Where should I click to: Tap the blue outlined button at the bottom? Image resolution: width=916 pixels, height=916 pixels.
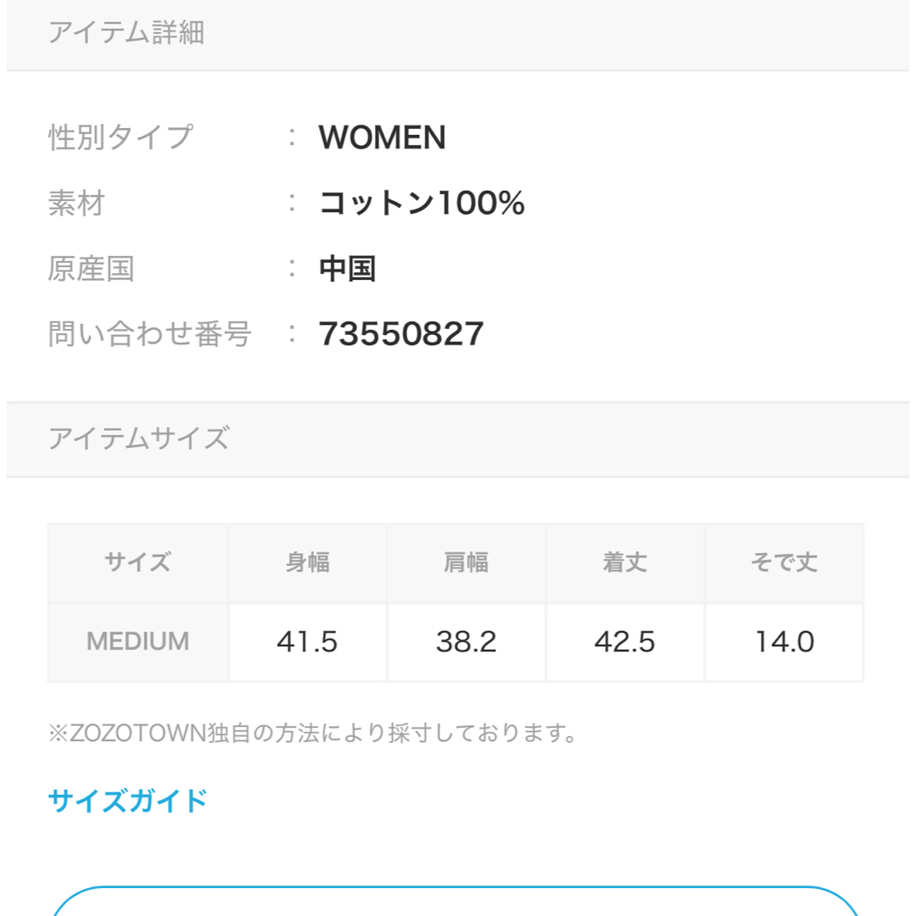(x=455, y=901)
